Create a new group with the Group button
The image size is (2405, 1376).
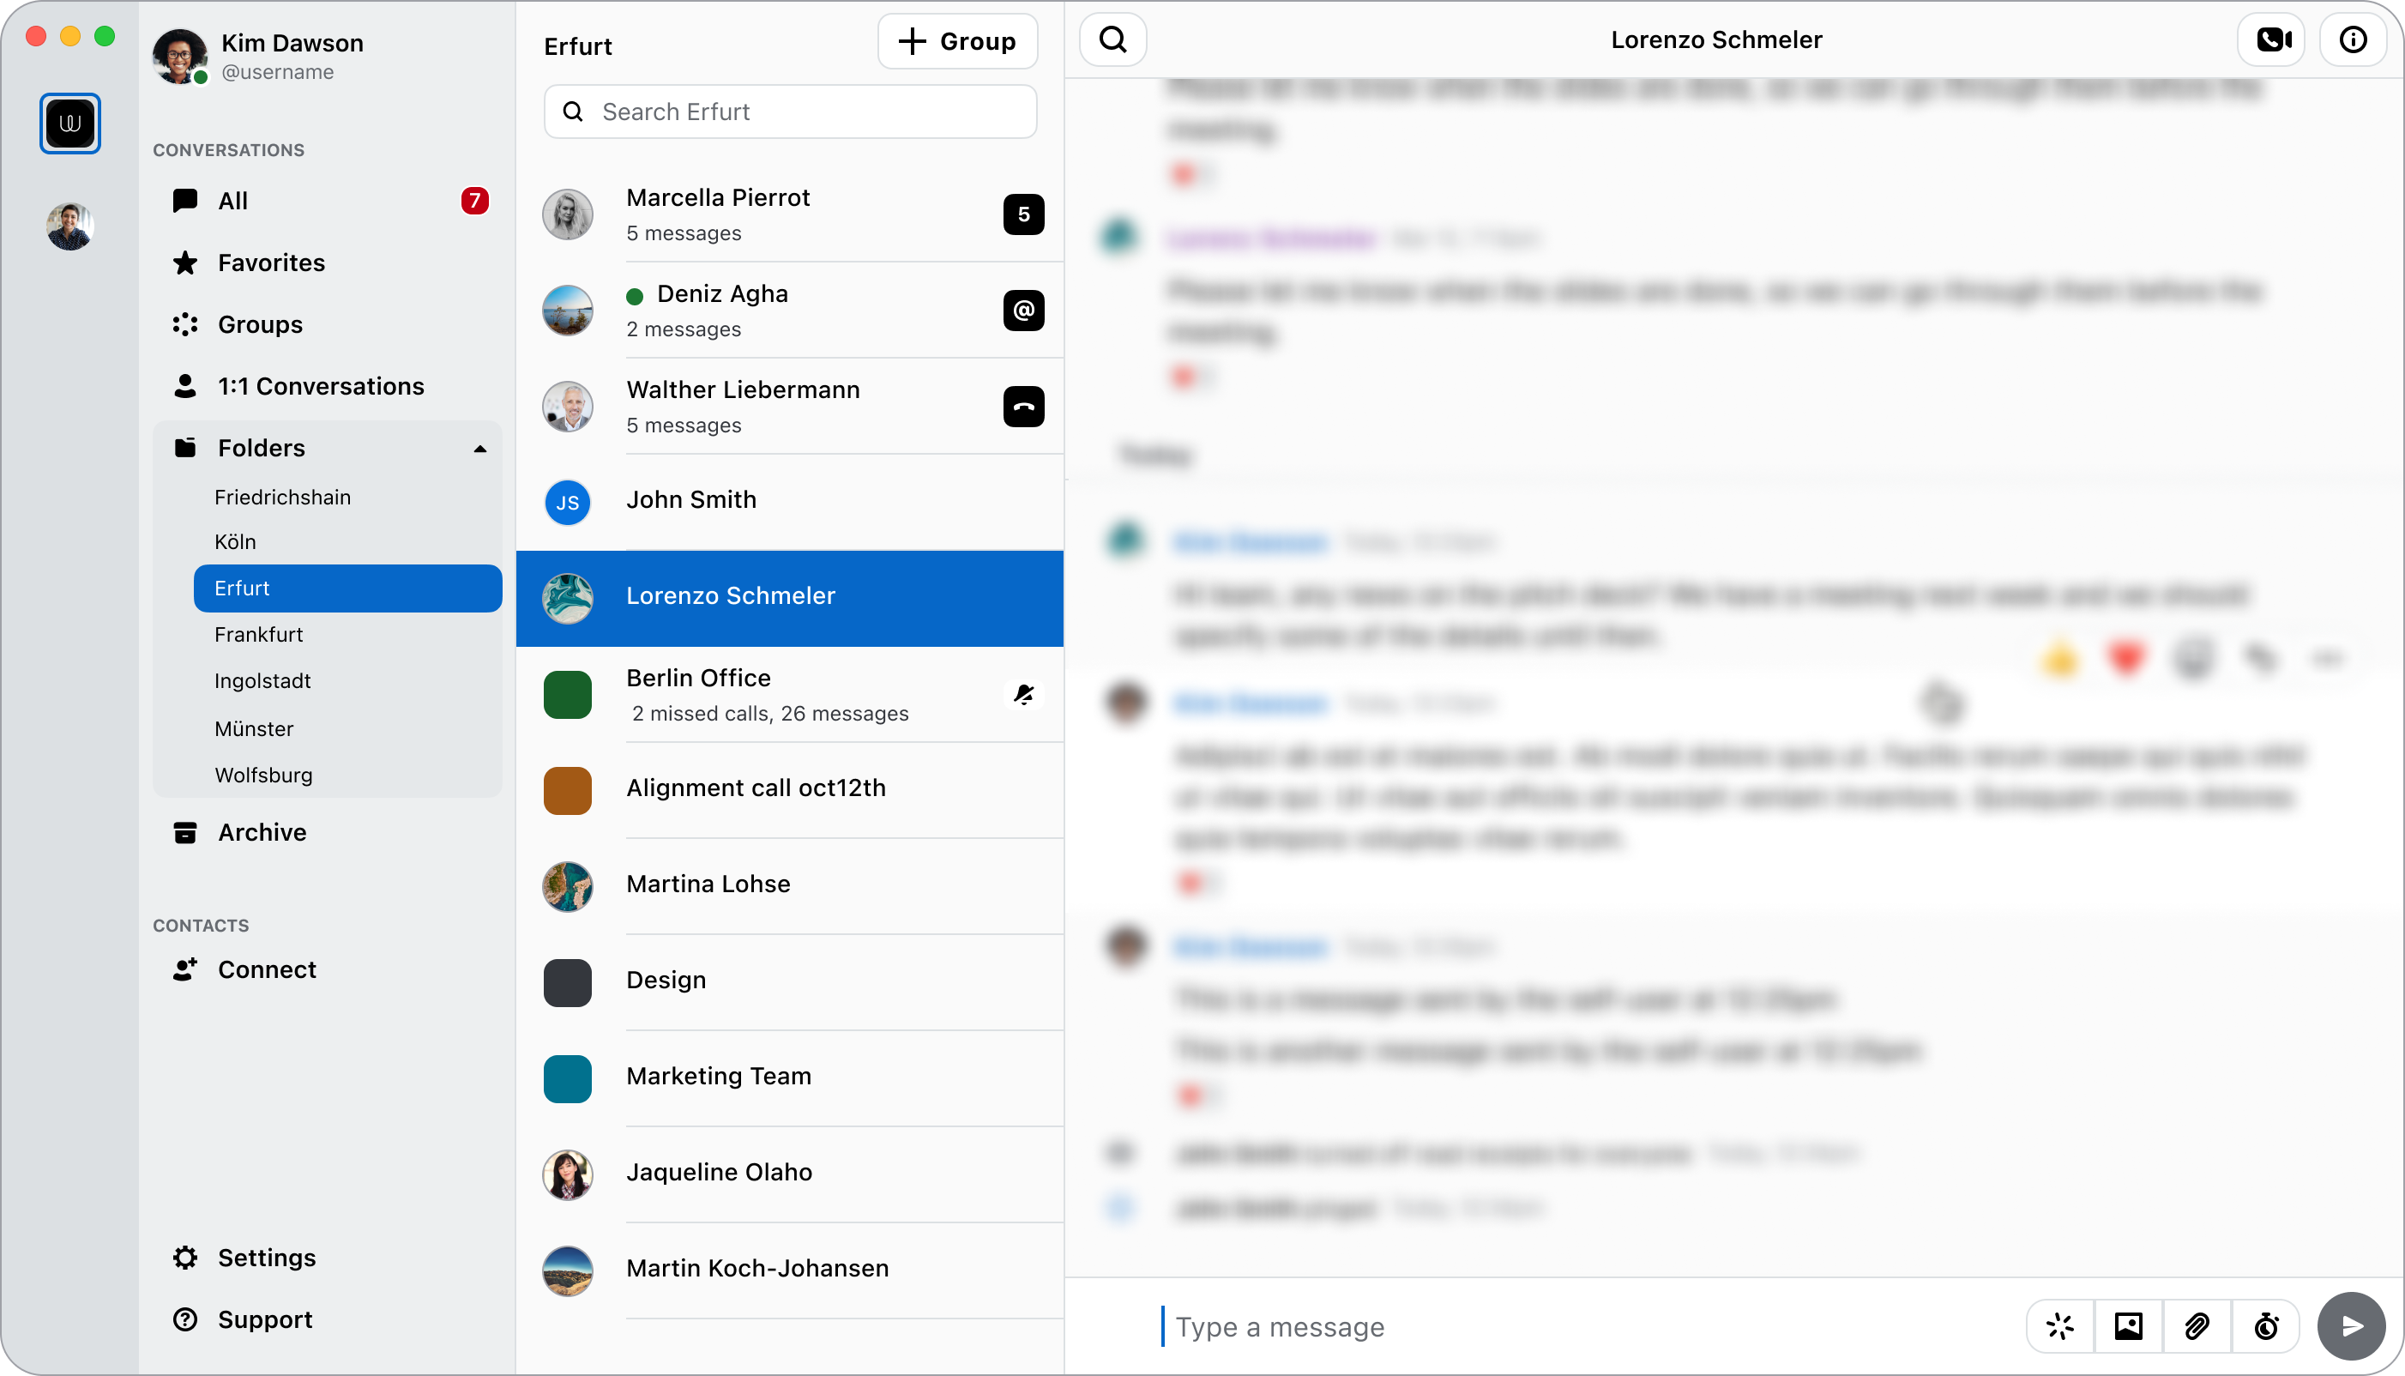tap(957, 41)
